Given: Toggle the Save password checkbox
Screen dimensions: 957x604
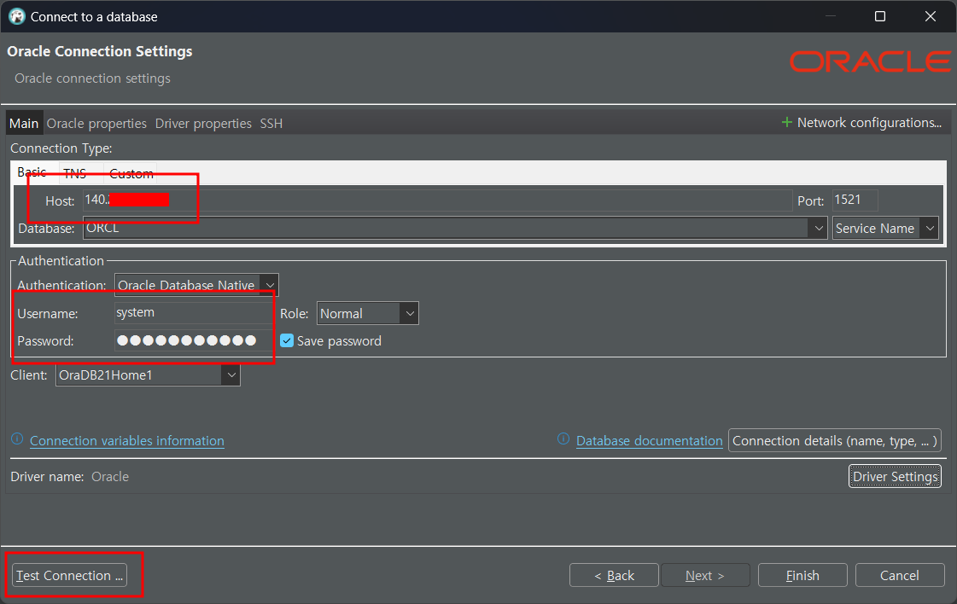Looking at the screenshot, I should pos(287,340).
